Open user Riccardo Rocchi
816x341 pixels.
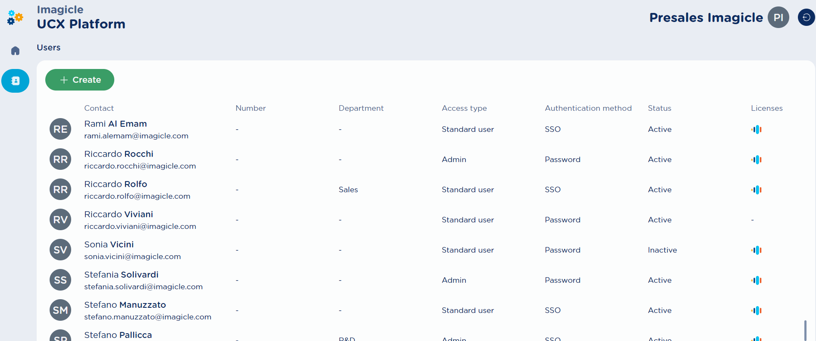pyautogui.click(x=119, y=154)
